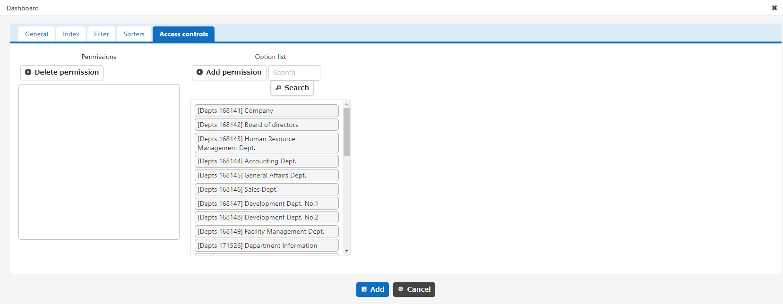Choose [Depts 168146] Sales Dept.
This screenshot has height=304, width=783.
coord(267,189)
